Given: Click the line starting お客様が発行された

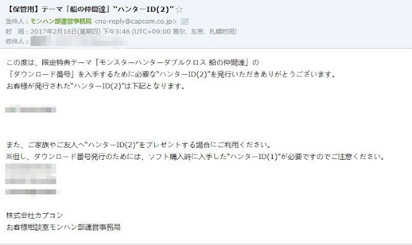Looking at the screenshot, I should (95, 86).
